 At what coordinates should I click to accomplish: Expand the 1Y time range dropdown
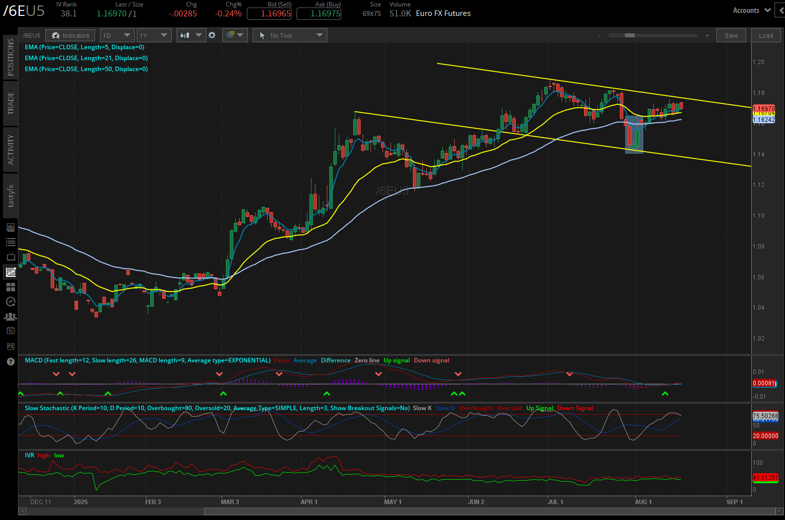click(x=154, y=35)
